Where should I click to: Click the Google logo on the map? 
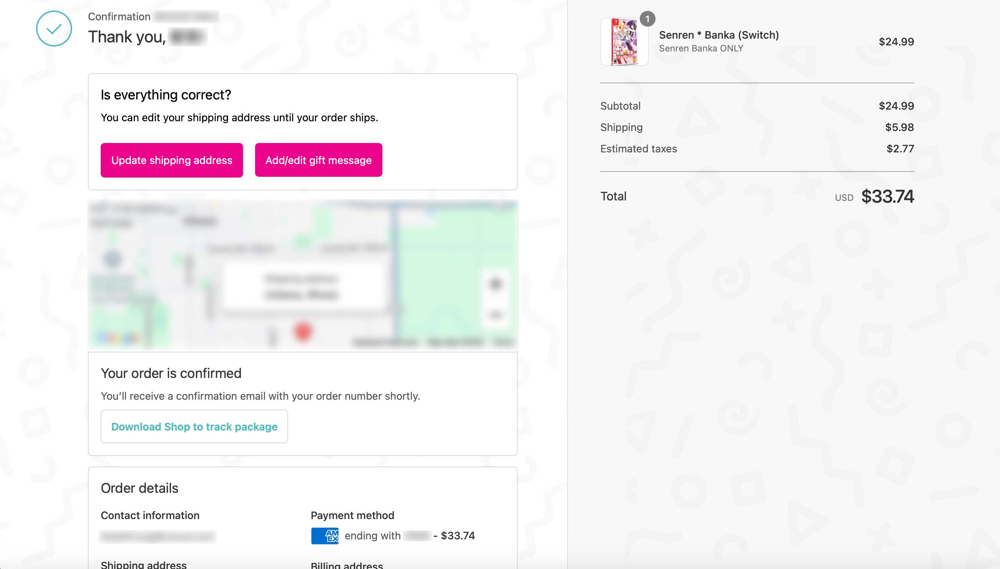pyautogui.click(x=117, y=337)
